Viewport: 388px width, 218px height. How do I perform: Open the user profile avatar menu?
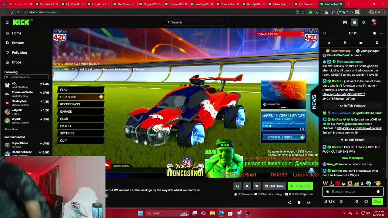tap(374, 22)
